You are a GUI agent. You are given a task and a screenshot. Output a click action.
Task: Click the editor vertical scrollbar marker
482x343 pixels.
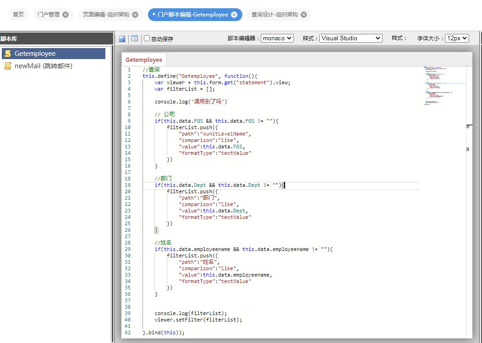pyautogui.click(x=467, y=149)
